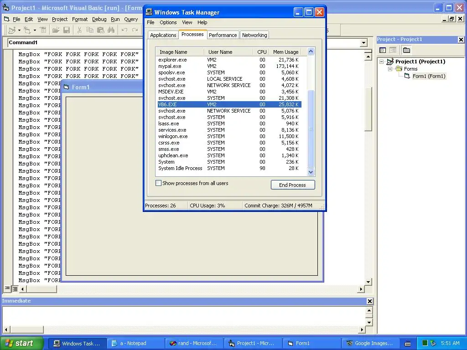This screenshot has width=467, height=350.
Task: Switch code window to Procedure View
Action: point(7,288)
